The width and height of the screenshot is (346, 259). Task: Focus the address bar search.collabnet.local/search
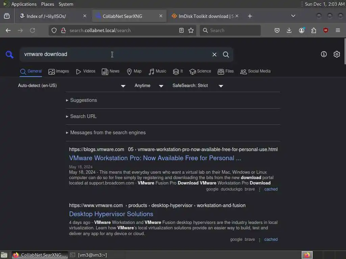pyautogui.click(x=122, y=30)
